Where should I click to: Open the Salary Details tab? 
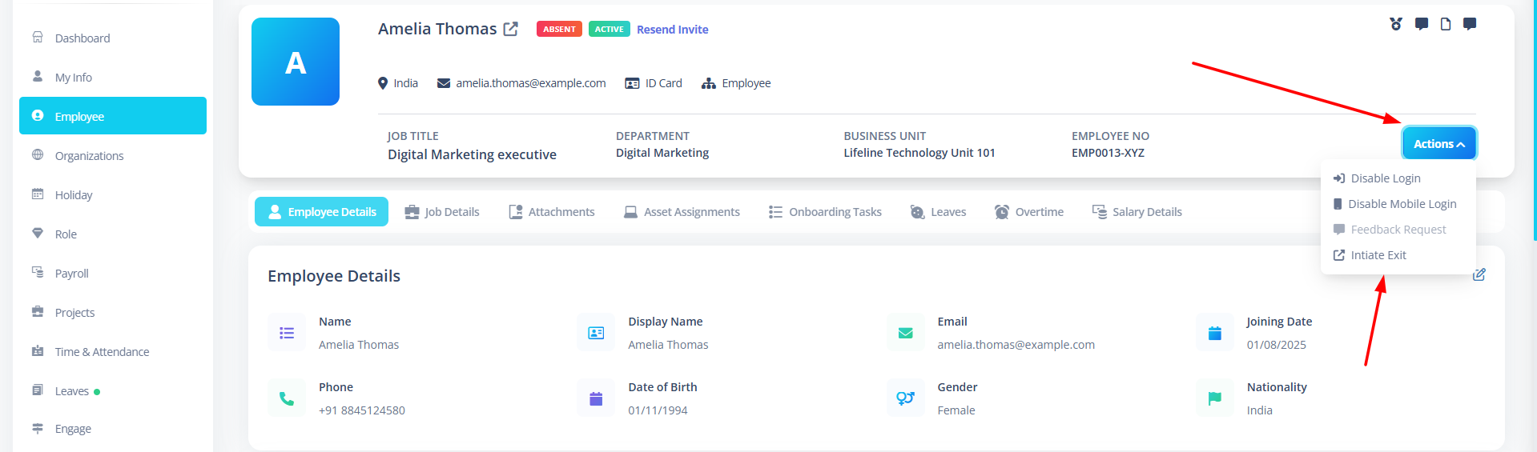pyautogui.click(x=1137, y=212)
